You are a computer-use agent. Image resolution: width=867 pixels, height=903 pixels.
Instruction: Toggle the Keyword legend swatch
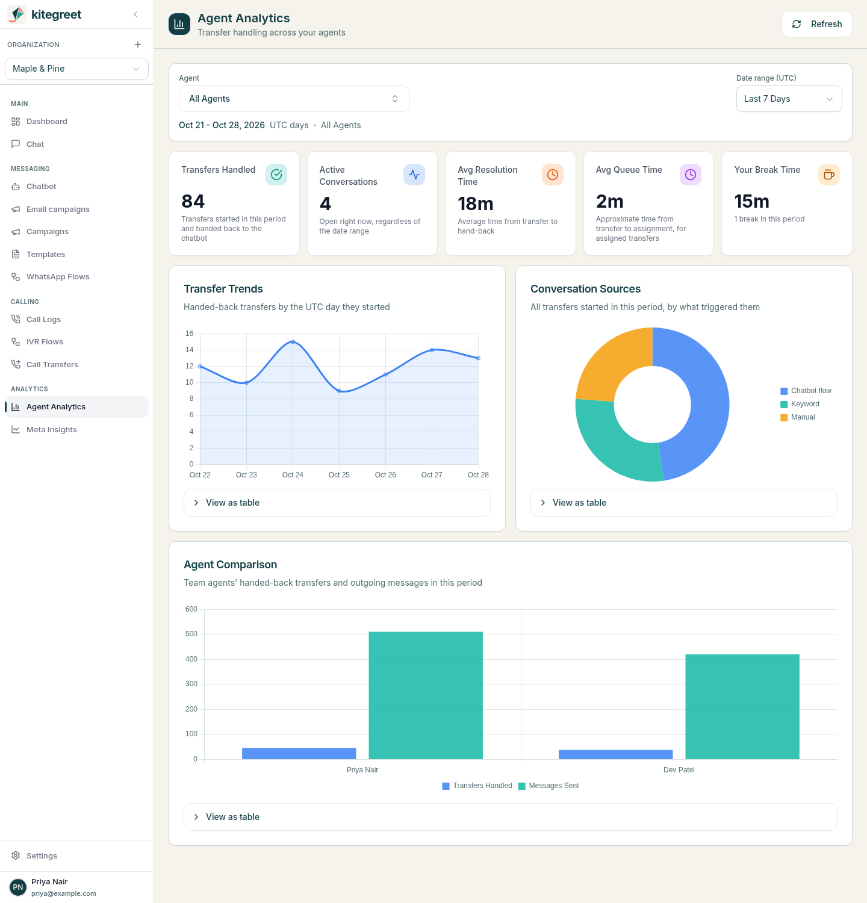(784, 405)
